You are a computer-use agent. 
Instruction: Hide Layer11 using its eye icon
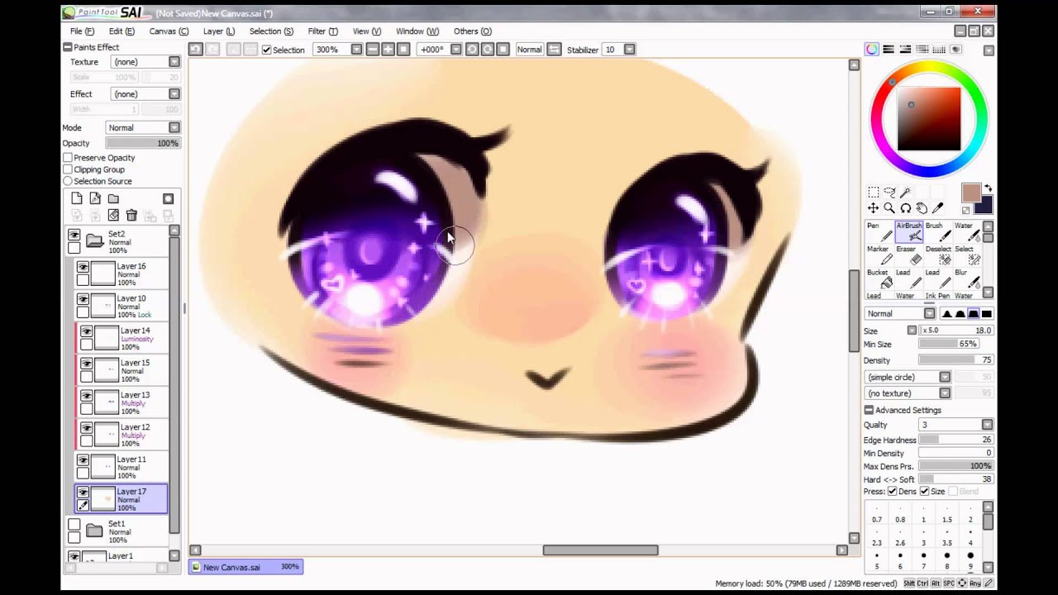(x=83, y=460)
